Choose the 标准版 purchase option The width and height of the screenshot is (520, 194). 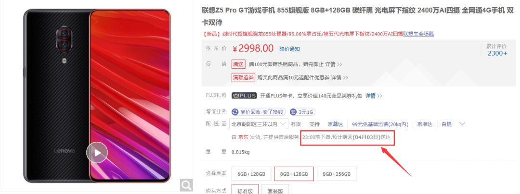245,190
